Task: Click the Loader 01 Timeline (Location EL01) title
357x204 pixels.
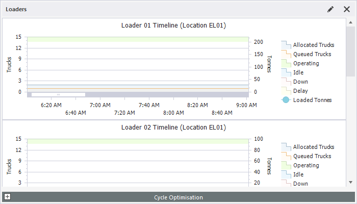Action: tap(173, 25)
